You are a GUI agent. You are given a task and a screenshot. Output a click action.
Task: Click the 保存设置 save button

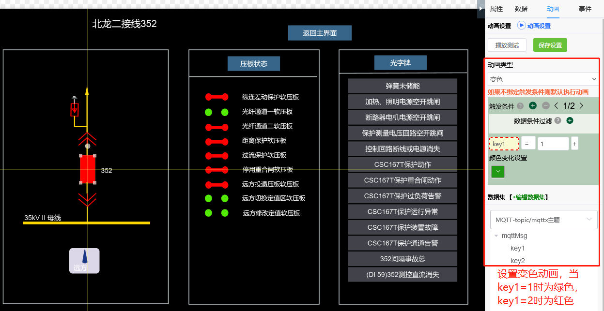tap(550, 44)
